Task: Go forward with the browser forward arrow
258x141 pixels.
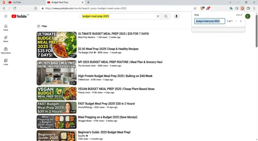Action: tap(9, 8)
